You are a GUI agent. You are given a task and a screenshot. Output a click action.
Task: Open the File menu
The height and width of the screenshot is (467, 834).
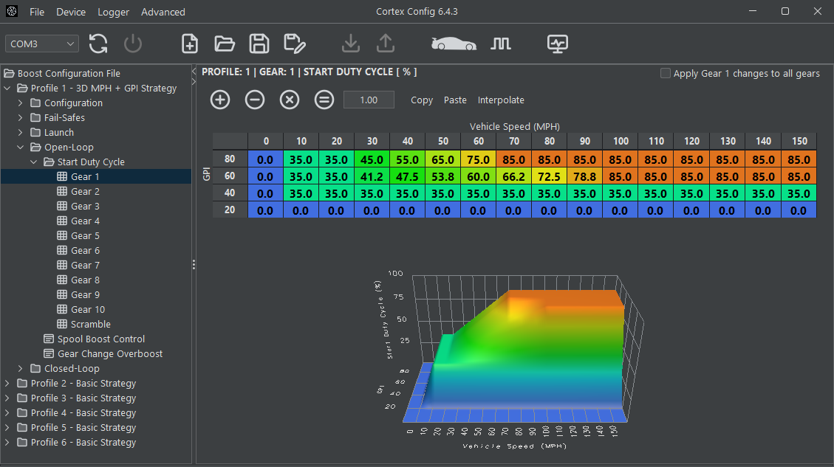[x=37, y=12]
